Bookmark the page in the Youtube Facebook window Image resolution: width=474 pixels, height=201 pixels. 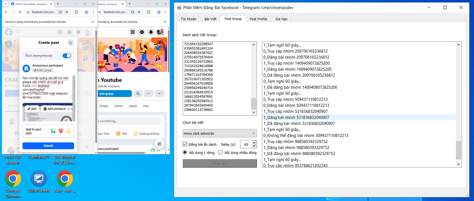tap(139, 12)
